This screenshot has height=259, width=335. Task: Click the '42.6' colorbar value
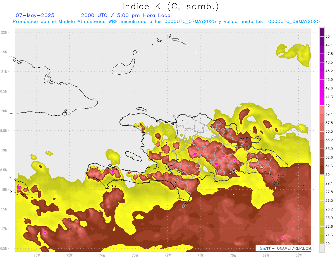(x=329, y=88)
